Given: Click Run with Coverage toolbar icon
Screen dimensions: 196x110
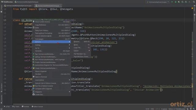Looking at the screenshot, I should (179, 2).
